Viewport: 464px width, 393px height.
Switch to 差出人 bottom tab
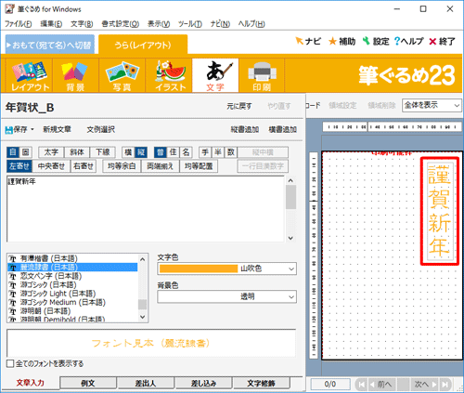pyautogui.click(x=146, y=383)
